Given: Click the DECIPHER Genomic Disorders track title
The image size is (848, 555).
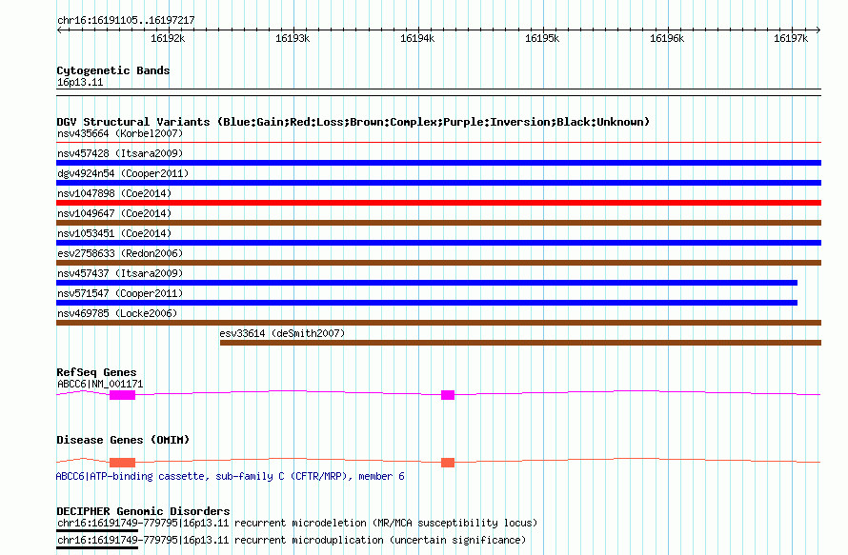Looking at the screenshot, I should tap(143, 511).
